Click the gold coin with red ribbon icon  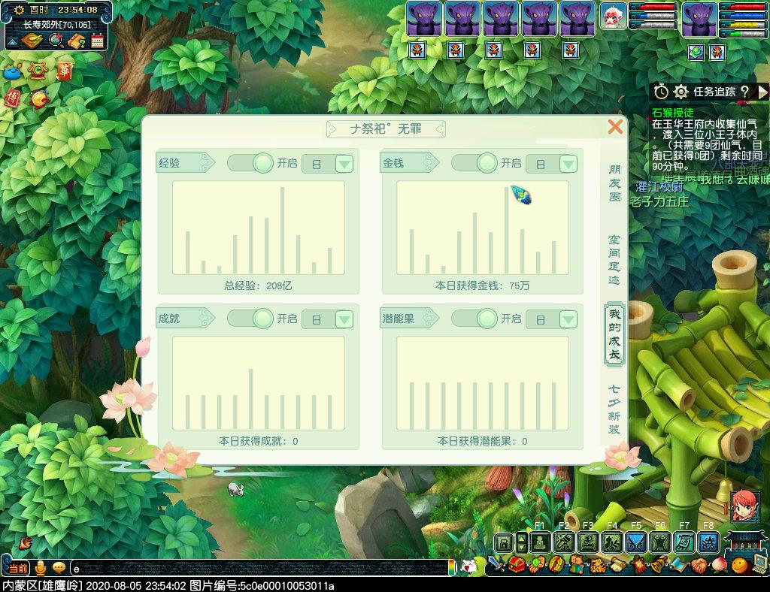click(x=40, y=100)
